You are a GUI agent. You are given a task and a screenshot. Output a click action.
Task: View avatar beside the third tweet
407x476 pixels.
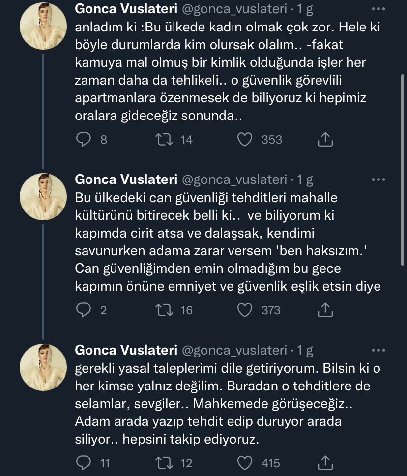43,367
